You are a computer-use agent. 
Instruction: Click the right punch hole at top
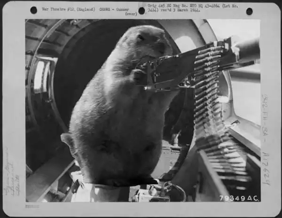(249, 11)
